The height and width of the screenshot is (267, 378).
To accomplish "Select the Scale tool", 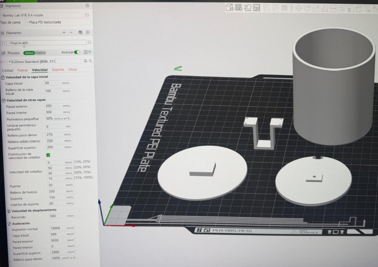I will click(x=316, y=7).
